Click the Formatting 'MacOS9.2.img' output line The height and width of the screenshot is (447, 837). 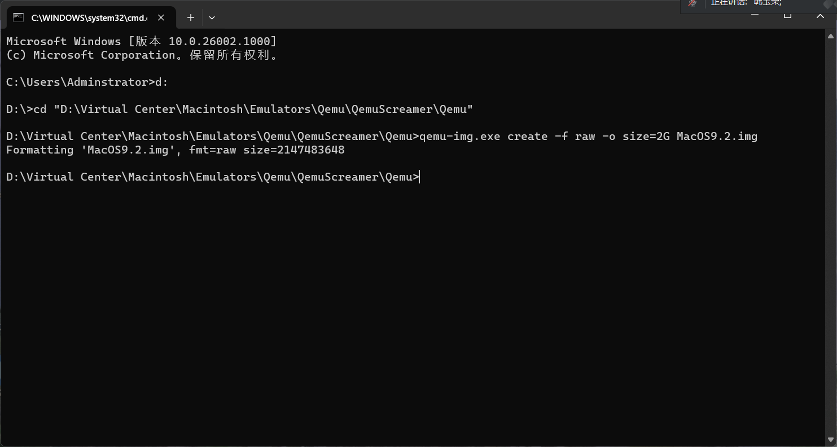[175, 150]
